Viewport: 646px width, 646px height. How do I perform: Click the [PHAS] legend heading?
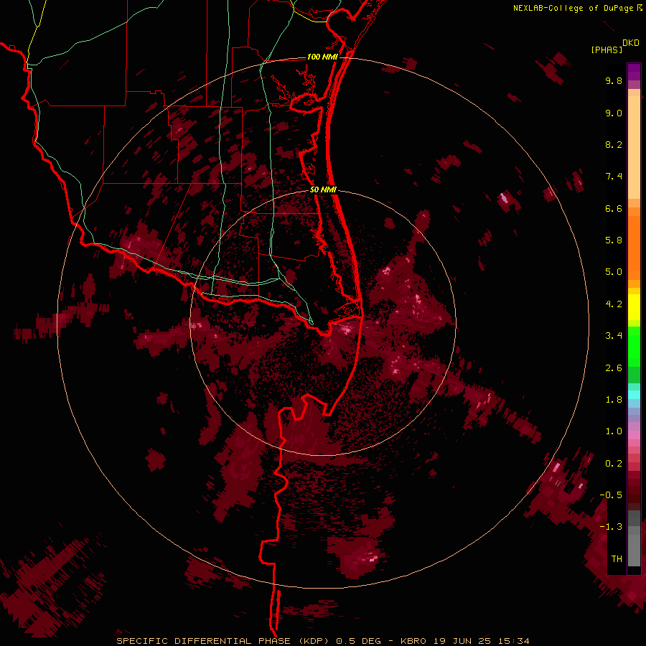click(607, 50)
